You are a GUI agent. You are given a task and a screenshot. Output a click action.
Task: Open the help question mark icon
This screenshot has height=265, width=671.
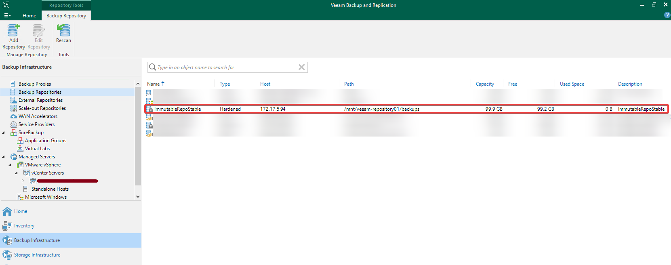click(x=667, y=15)
